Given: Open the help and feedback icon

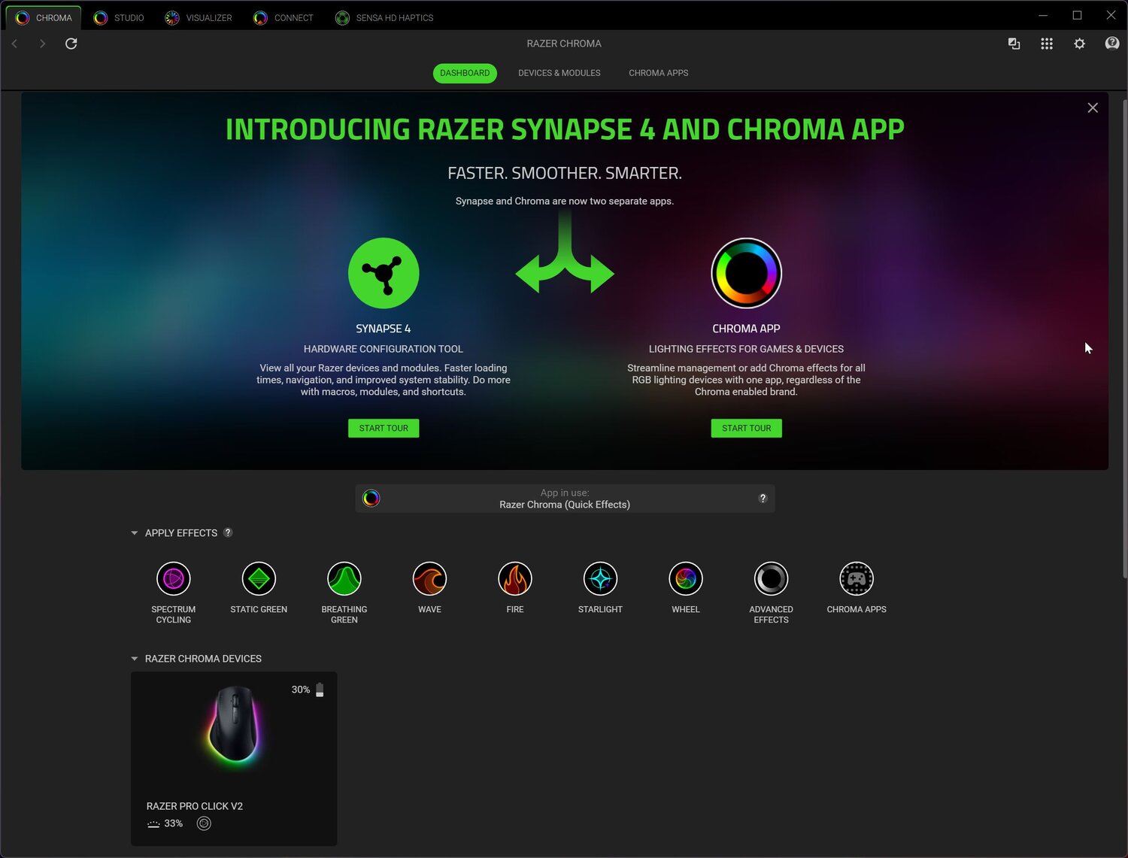Looking at the screenshot, I should 1112,44.
